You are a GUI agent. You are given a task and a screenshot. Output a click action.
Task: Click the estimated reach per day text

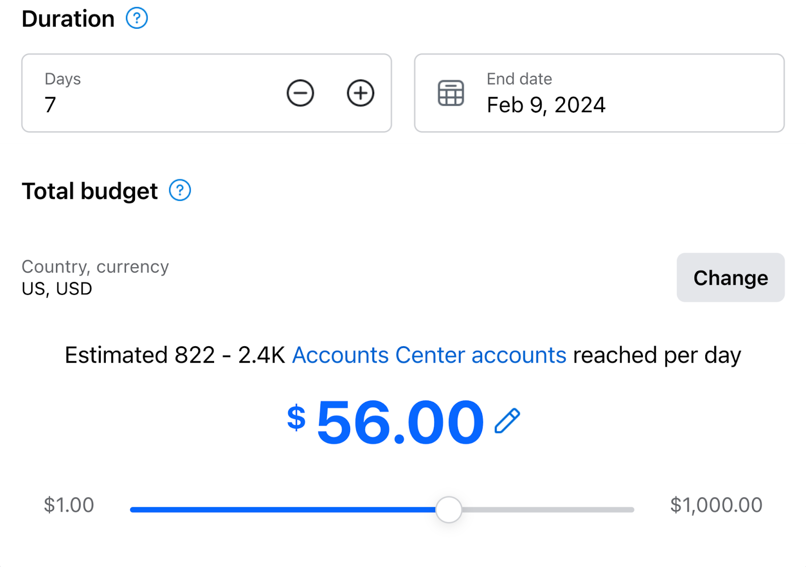tap(403, 355)
